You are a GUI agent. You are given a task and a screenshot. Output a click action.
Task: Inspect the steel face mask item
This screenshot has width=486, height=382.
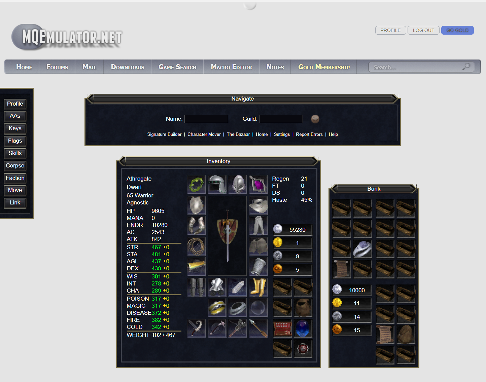(x=238, y=185)
